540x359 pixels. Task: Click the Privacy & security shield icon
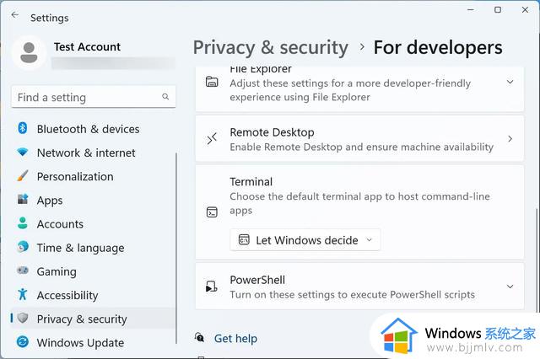pos(23,318)
